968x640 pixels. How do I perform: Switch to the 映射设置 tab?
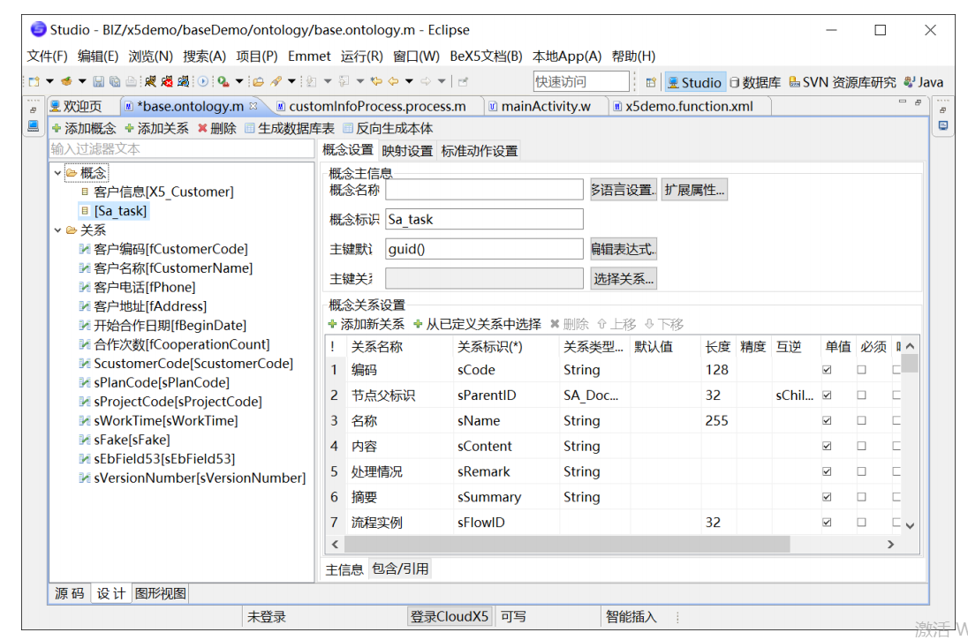point(407,149)
